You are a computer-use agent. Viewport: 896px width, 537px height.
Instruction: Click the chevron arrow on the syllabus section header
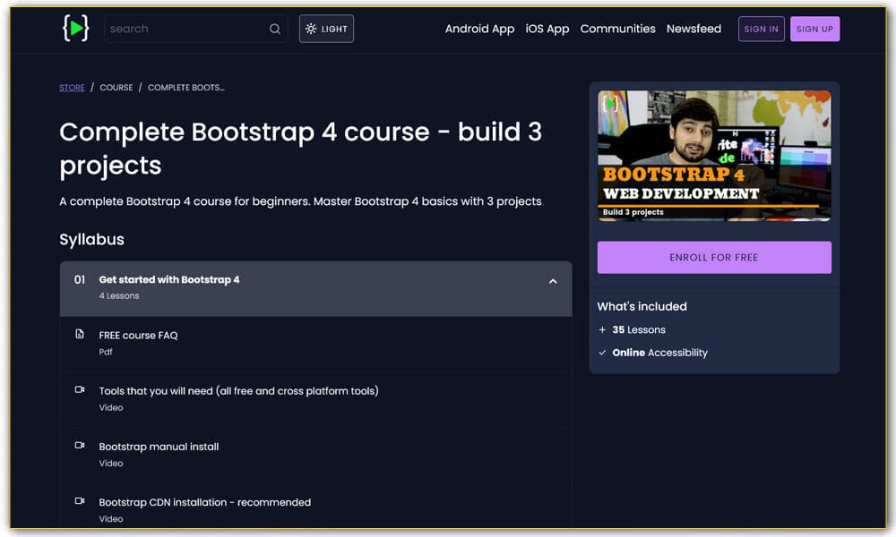click(553, 281)
